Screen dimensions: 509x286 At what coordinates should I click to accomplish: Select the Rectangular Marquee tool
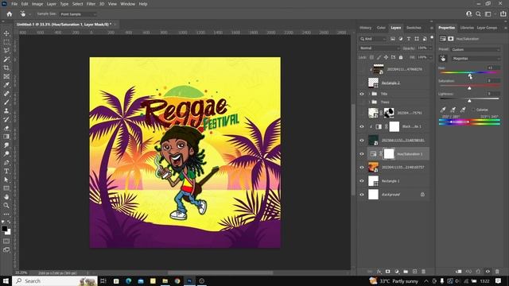point(6,42)
